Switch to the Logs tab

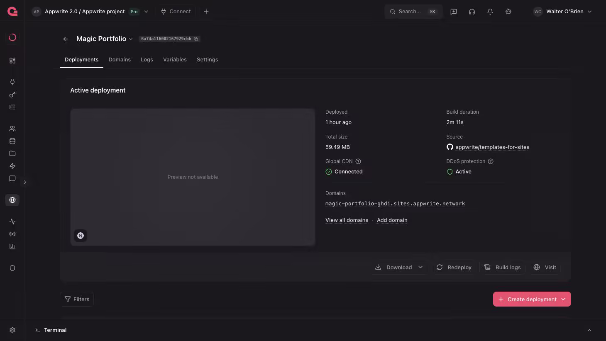point(147,60)
